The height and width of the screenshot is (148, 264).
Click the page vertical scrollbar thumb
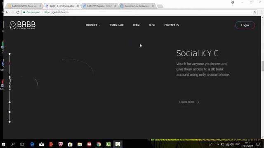(x=262, y=66)
